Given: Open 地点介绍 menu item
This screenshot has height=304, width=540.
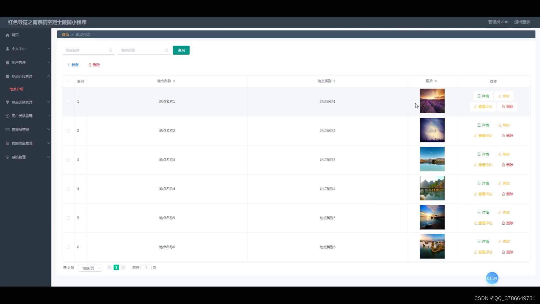Looking at the screenshot, I should [x=16, y=89].
